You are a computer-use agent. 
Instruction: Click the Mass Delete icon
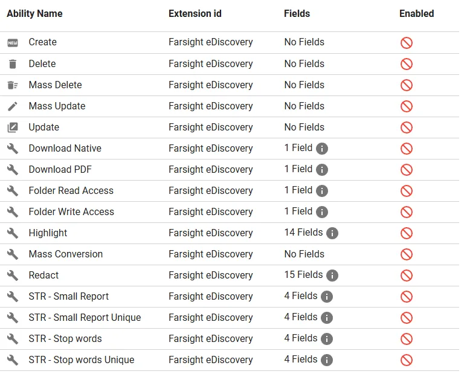pyautogui.click(x=13, y=85)
